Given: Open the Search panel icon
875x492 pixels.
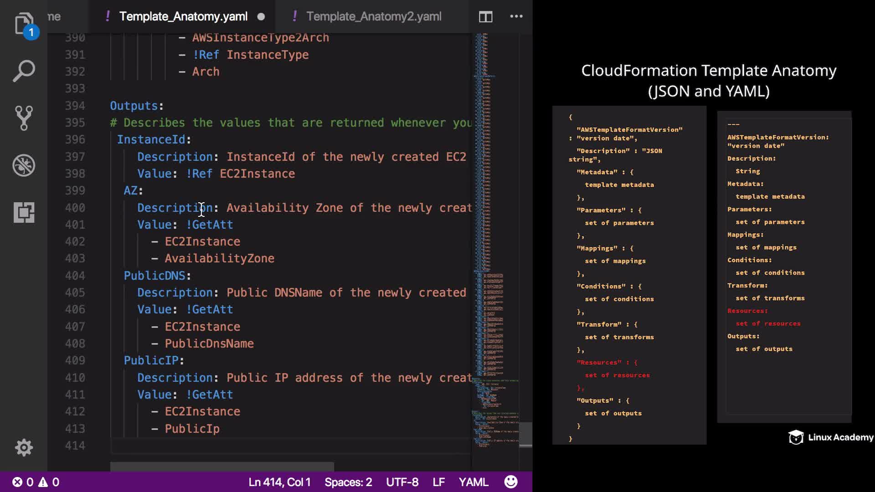Looking at the screenshot, I should (24, 71).
